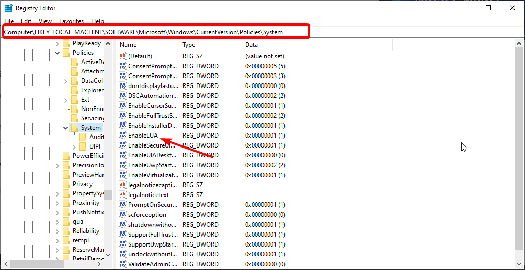Click the SupportFullTrust... DWORD icon
This screenshot has height=270, width=525.
(123, 234)
